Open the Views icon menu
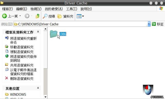Screen dimensions: 165x99 click(x=79, y=16)
